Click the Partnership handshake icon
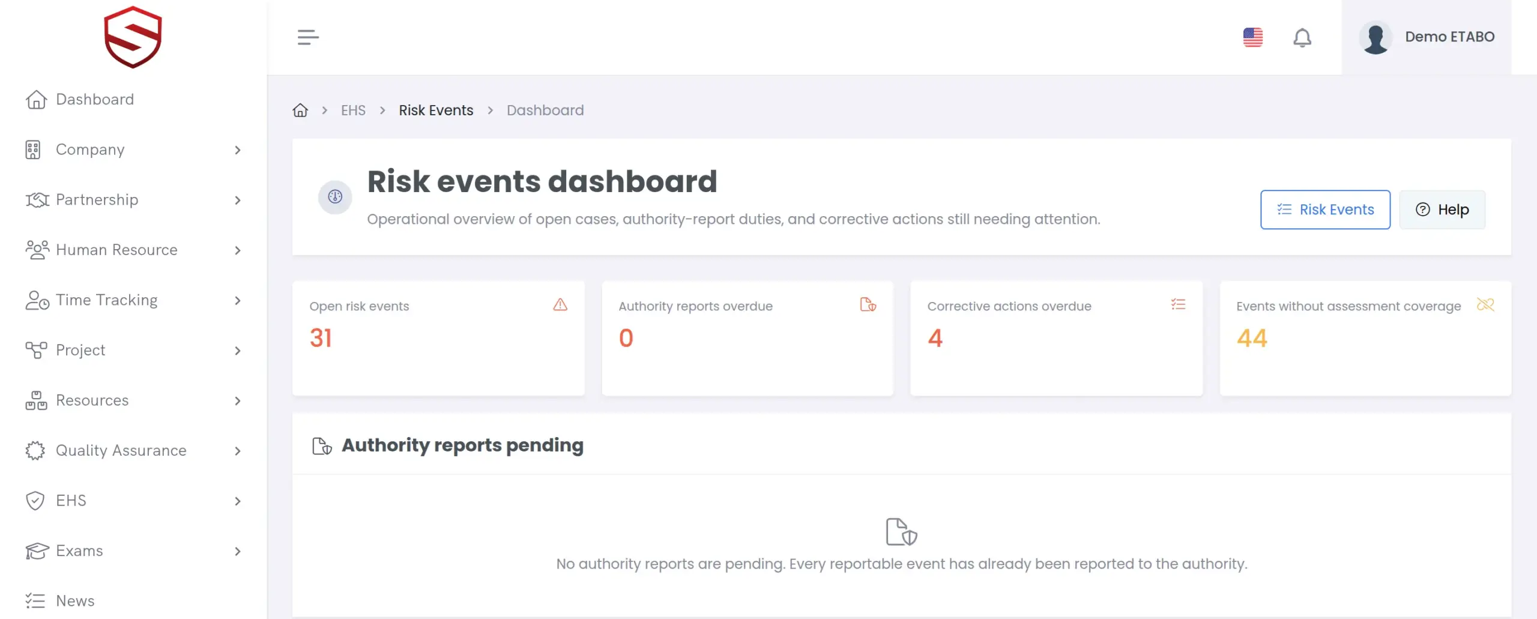This screenshot has width=1537, height=619. pos(37,200)
